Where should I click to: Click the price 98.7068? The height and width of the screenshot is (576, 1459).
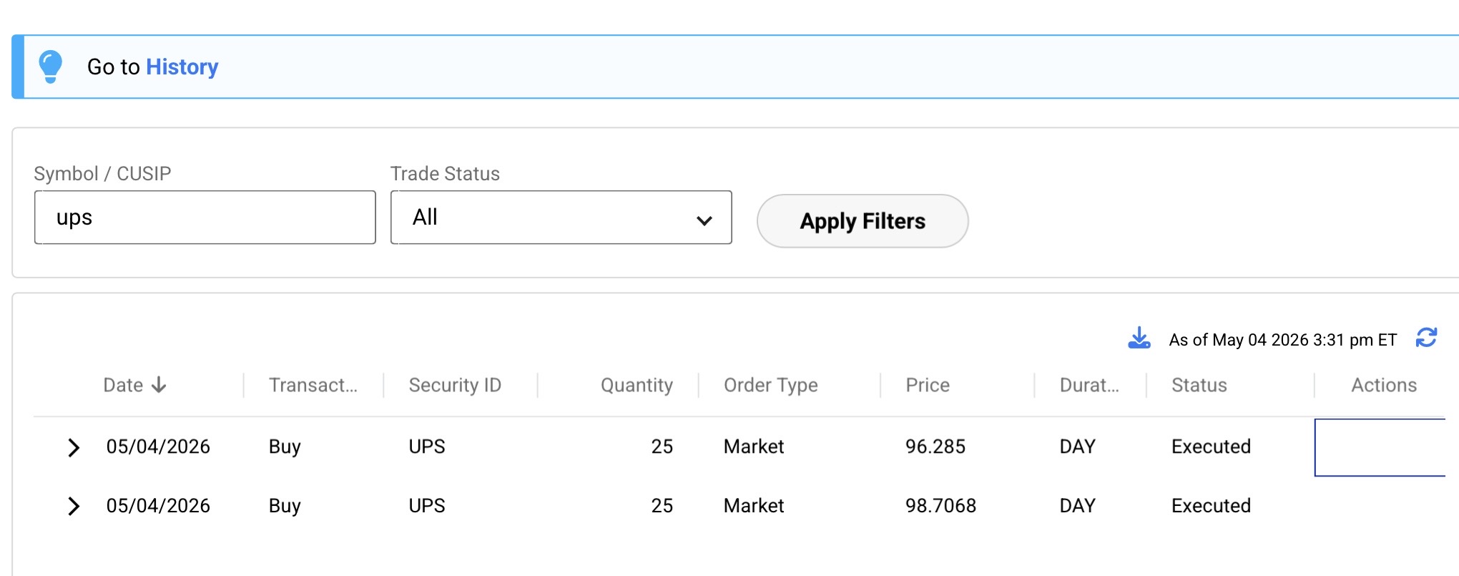940,506
